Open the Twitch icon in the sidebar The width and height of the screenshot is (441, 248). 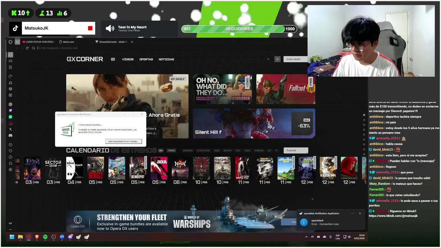click(x=11, y=111)
